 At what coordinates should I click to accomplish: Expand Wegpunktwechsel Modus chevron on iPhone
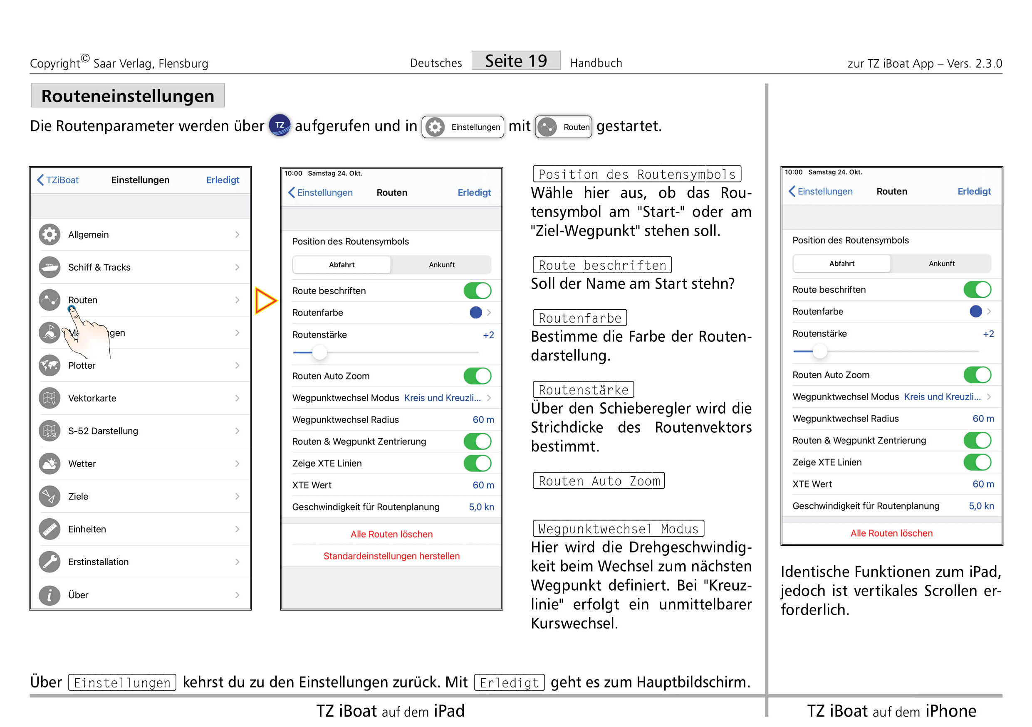pos(989,397)
